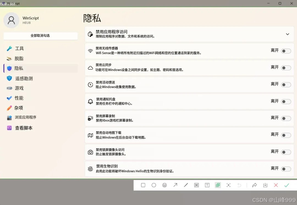
Task: Toggle 禁用生物识别 switch
Action: [286, 169]
